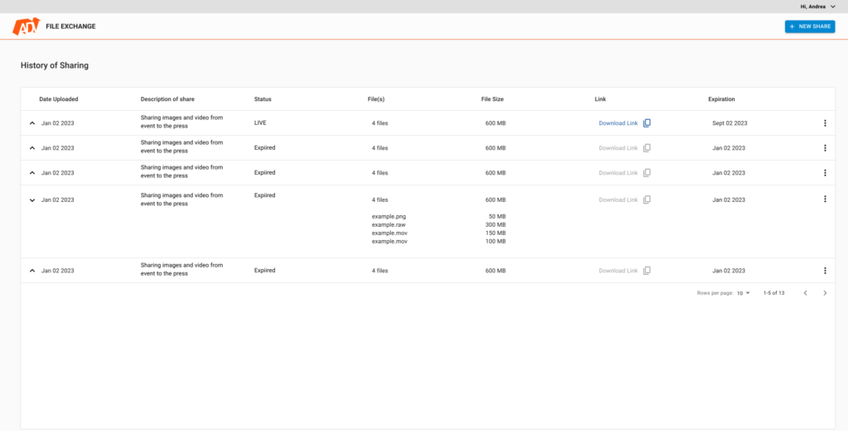Click the File Size column header

(492, 99)
